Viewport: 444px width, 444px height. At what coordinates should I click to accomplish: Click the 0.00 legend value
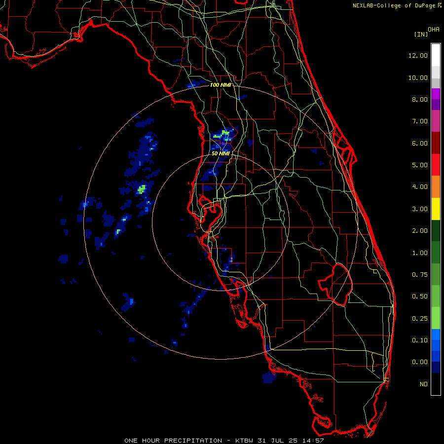coord(420,362)
